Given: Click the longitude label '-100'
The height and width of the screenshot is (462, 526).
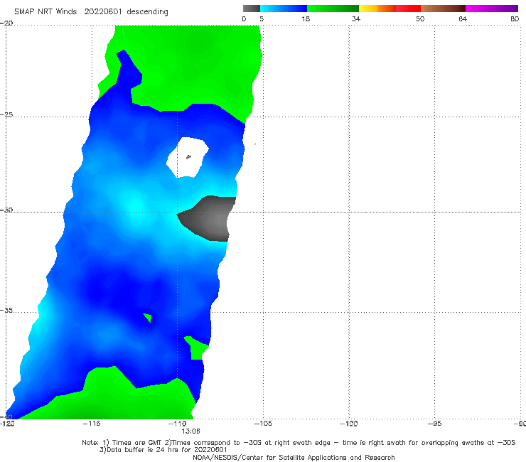Looking at the screenshot, I should (348, 424).
